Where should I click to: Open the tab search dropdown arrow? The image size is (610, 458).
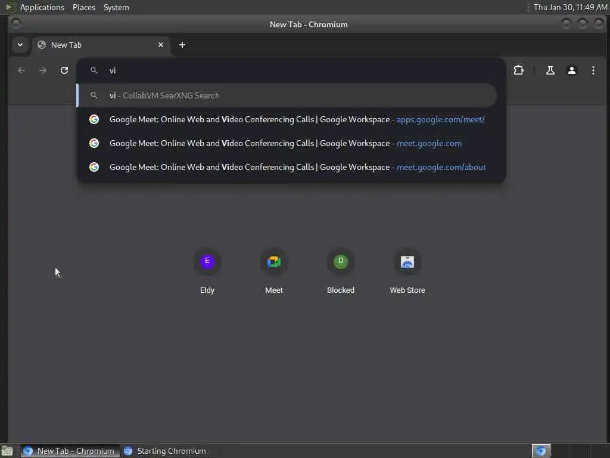coord(20,45)
